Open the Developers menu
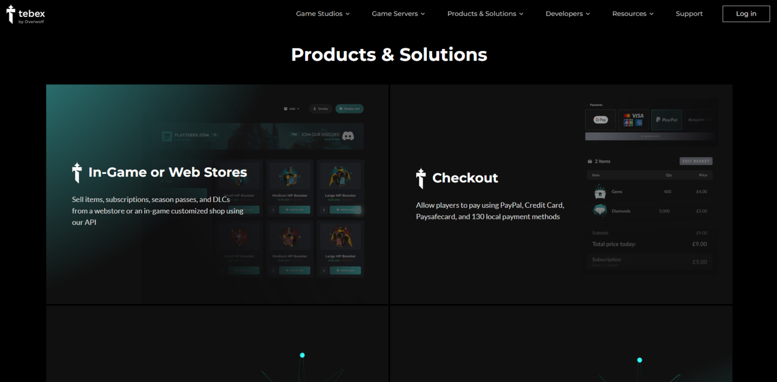 tap(567, 14)
